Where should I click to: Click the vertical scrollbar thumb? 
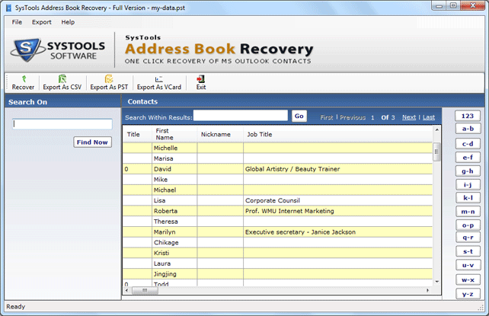437,152
